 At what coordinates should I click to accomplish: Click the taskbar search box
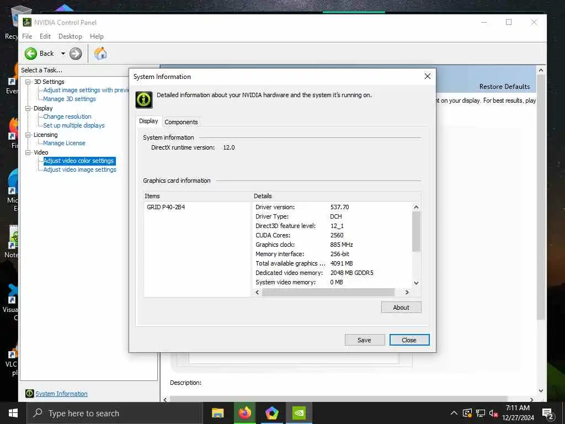tap(115, 413)
